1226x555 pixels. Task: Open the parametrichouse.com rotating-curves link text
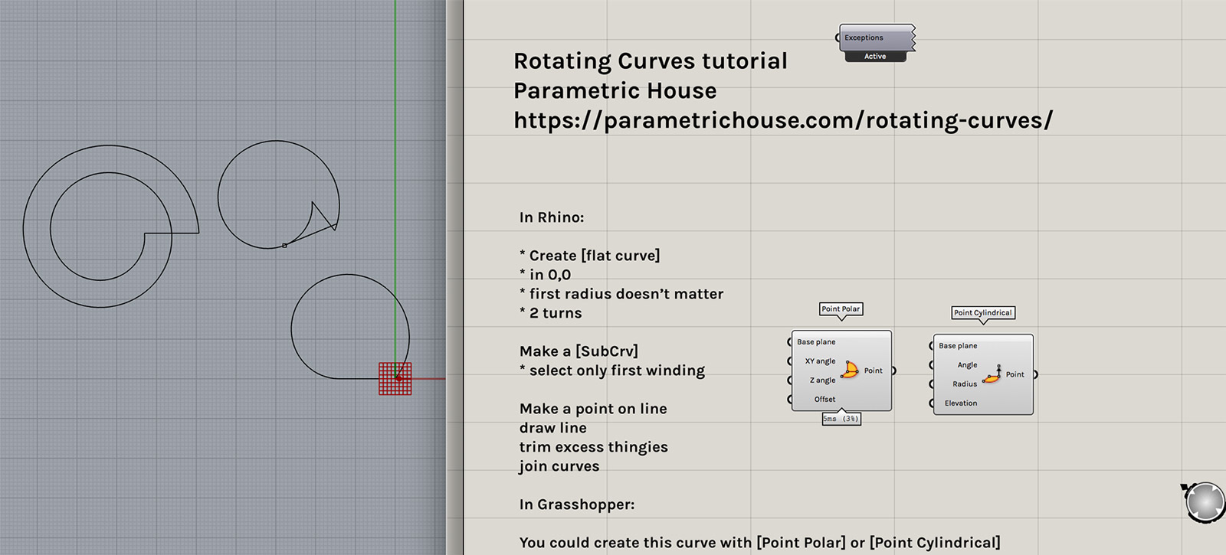[783, 120]
